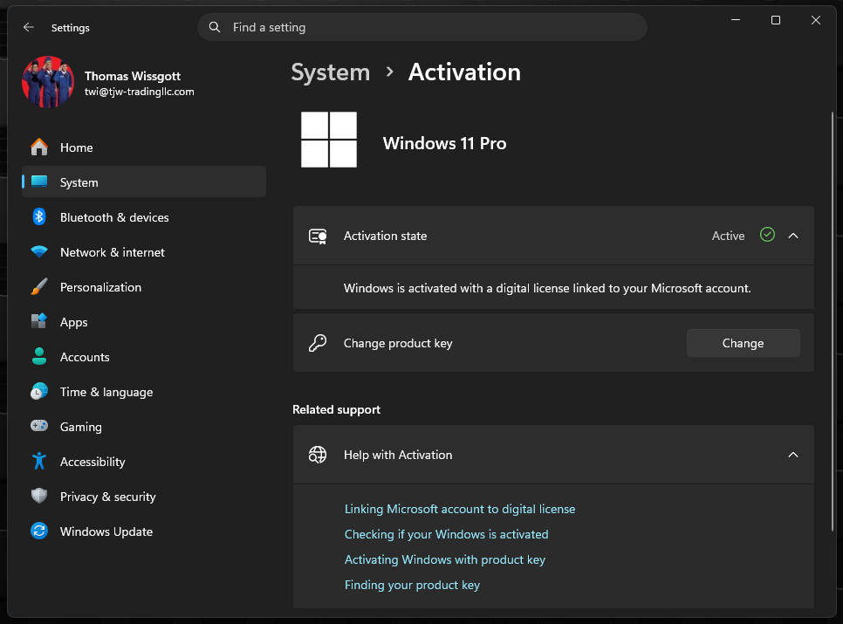Click the System monitor icon
Viewport: 843px width, 624px height.
[x=39, y=182]
